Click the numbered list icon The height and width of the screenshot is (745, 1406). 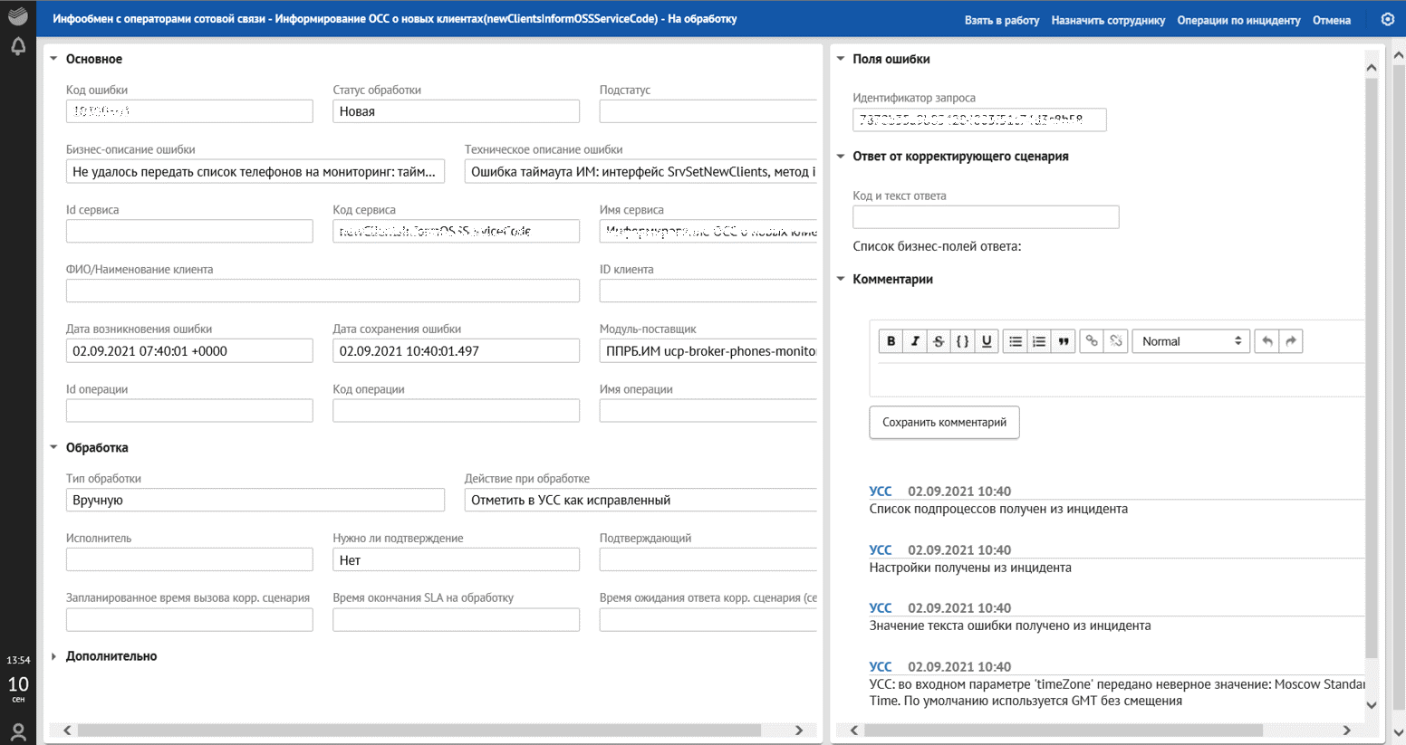[1039, 341]
